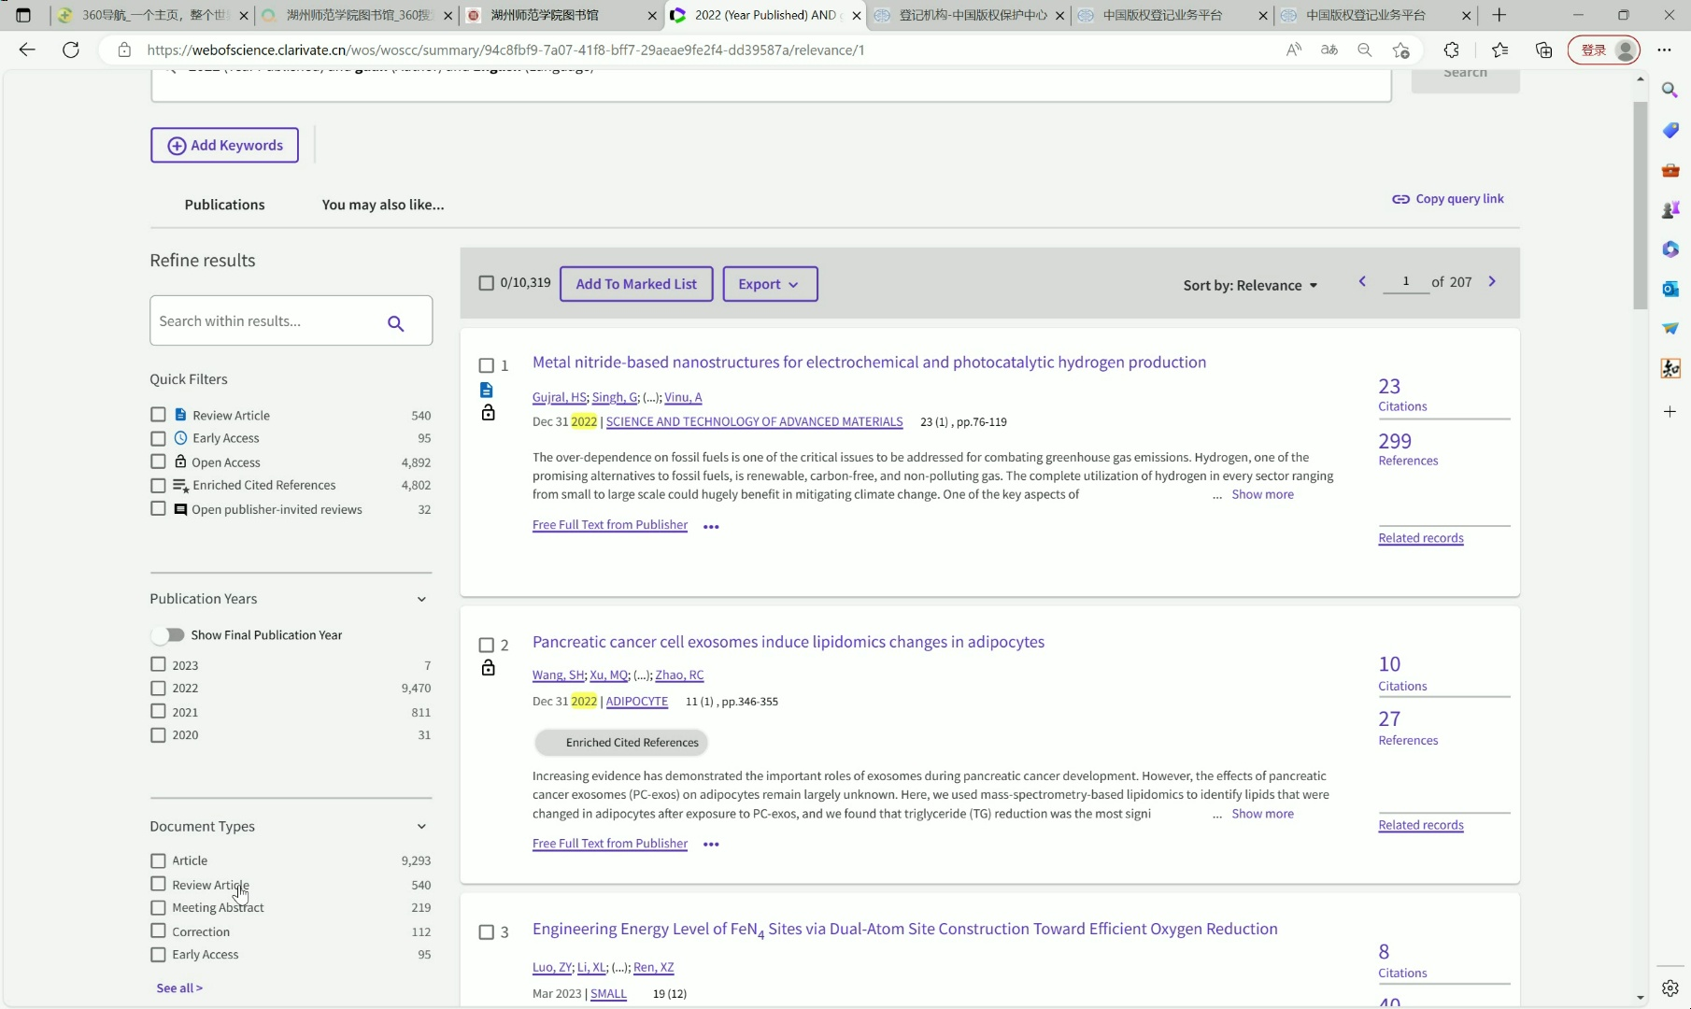Image resolution: width=1691 pixels, height=1009 pixels.
Task: Open Edge sidebar Microsoft 365 icon
Action: [1670, 249]
